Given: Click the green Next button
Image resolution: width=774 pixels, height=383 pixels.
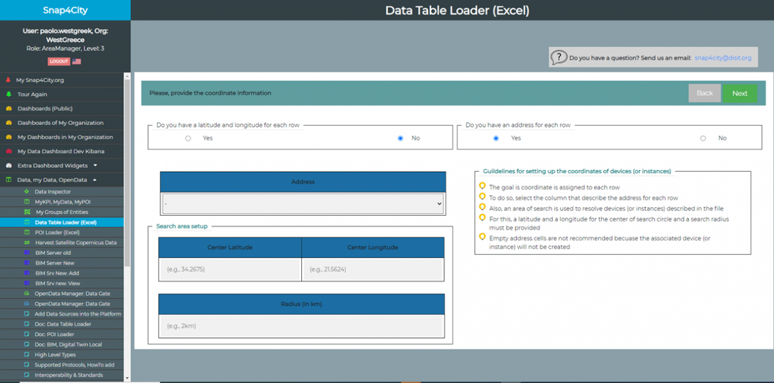Looking at the screenshot, I should pos(740,93).
